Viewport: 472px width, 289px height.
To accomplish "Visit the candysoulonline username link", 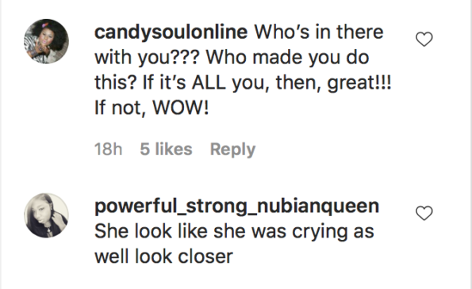I will pos(171,32).
